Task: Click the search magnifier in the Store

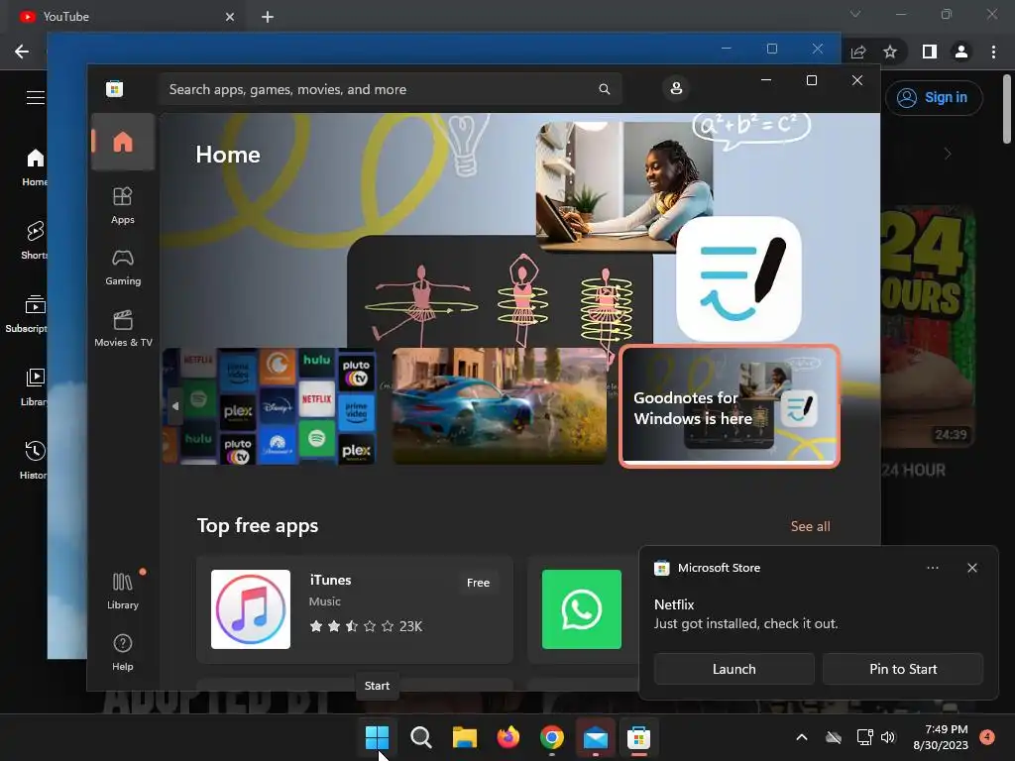Action: point(604,89)
